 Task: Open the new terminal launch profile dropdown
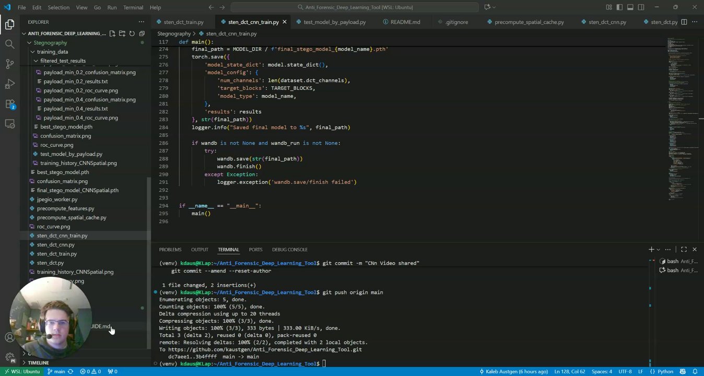pyautogui.click(x=659, y=250)
